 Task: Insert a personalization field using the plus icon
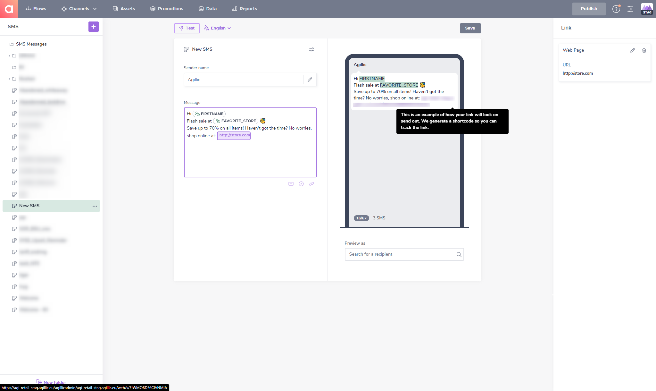pos(291,183)
